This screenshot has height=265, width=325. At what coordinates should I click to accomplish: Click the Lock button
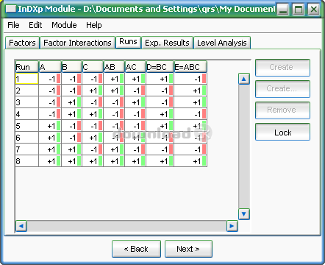click(x=282, y=132)
